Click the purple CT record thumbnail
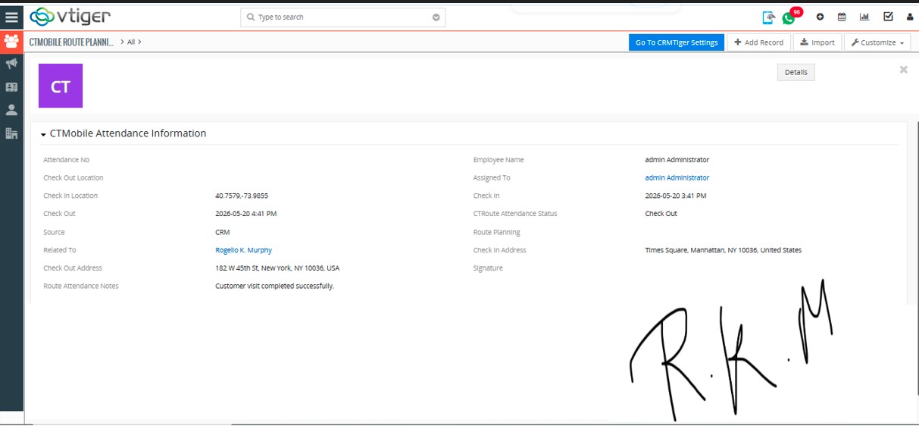The image size is (919, 426). tap(61, 86)
